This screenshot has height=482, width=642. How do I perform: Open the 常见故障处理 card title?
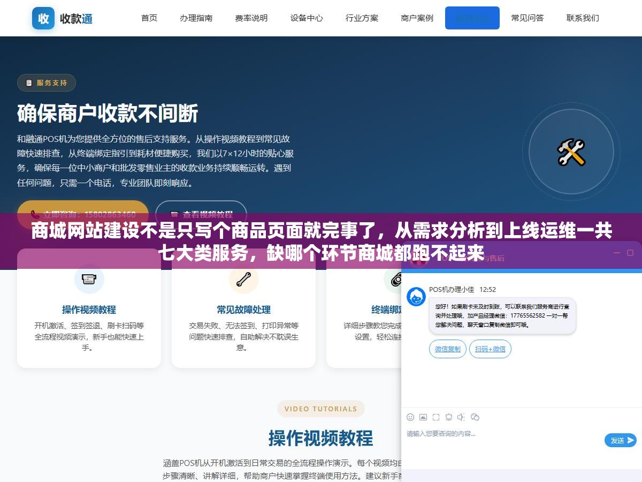(243, 310)
